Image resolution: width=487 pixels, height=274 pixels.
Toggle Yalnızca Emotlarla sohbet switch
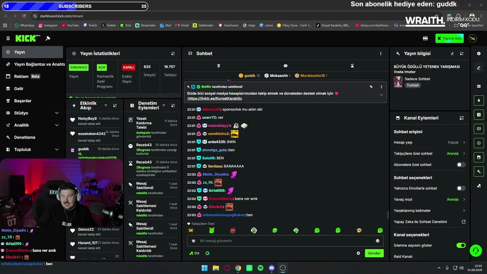coord(461,188)
